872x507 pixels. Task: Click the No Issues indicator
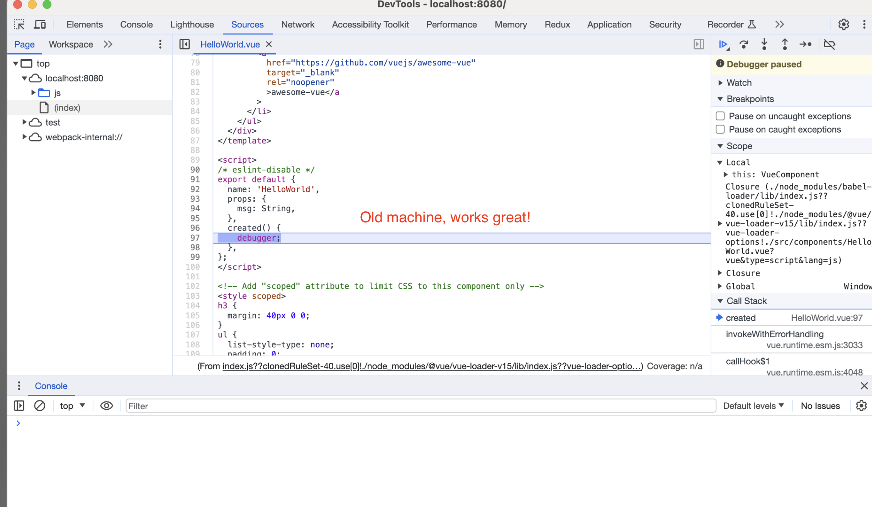point(820,406)
